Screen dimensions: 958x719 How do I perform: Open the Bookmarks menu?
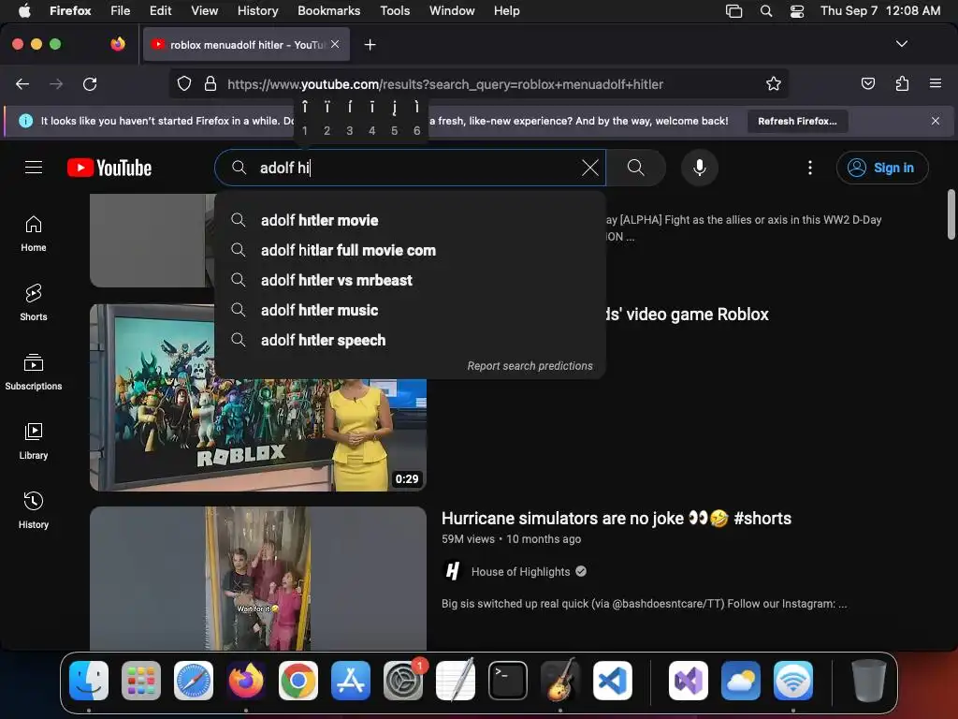(328, 10)
